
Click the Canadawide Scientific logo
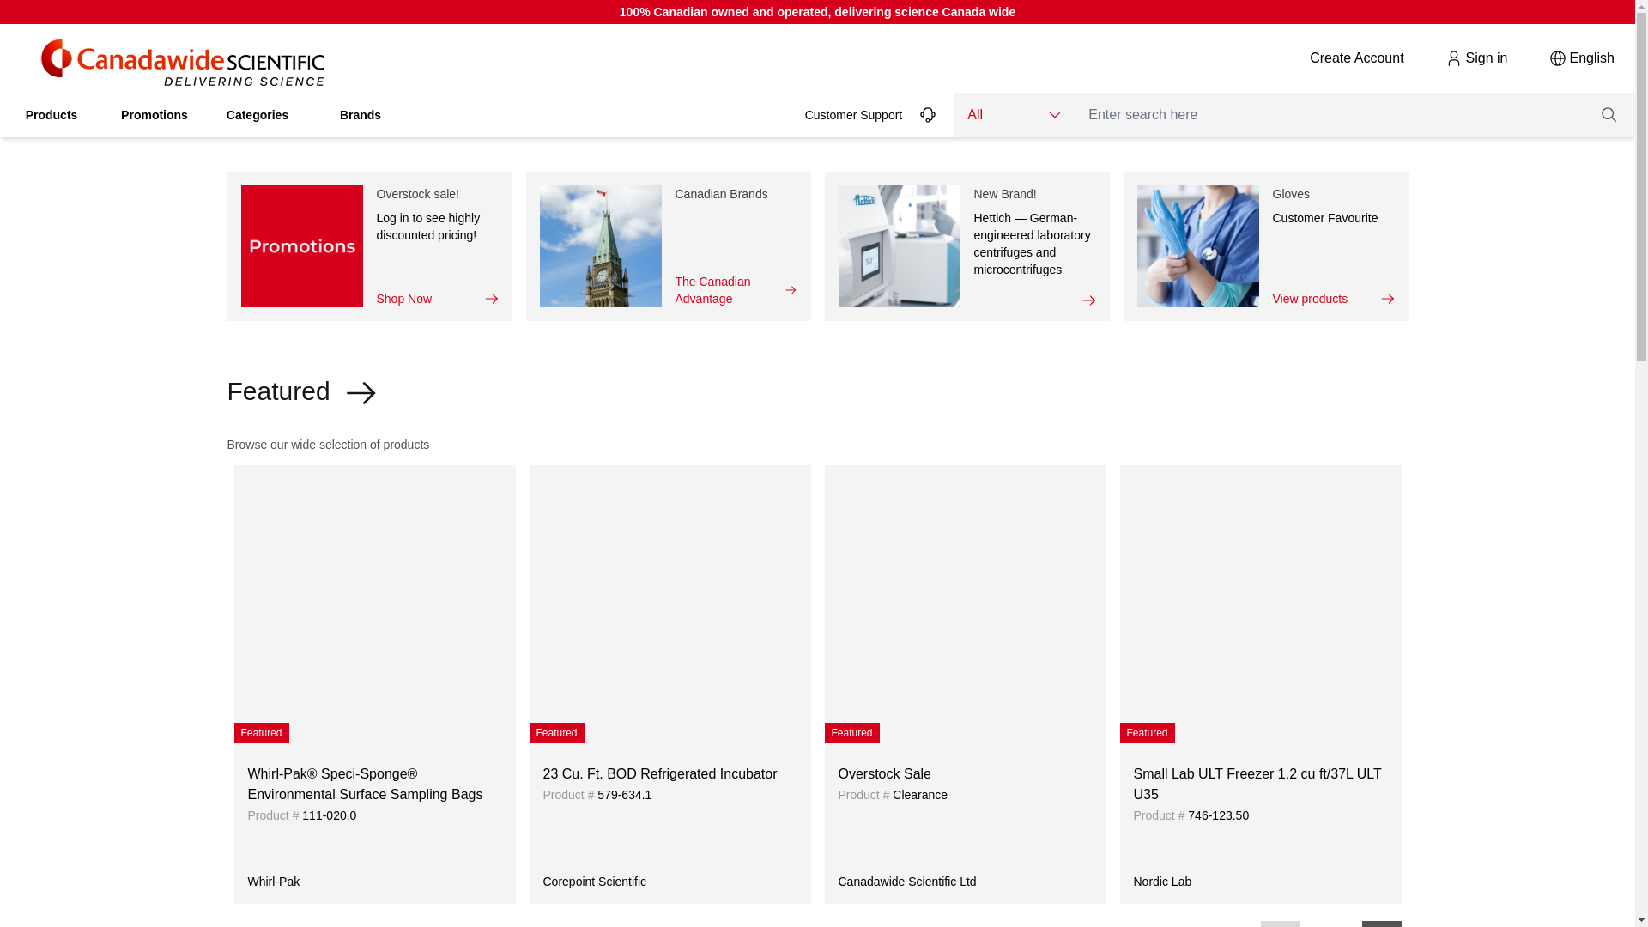pyautogui.click(x=183, y=63)
